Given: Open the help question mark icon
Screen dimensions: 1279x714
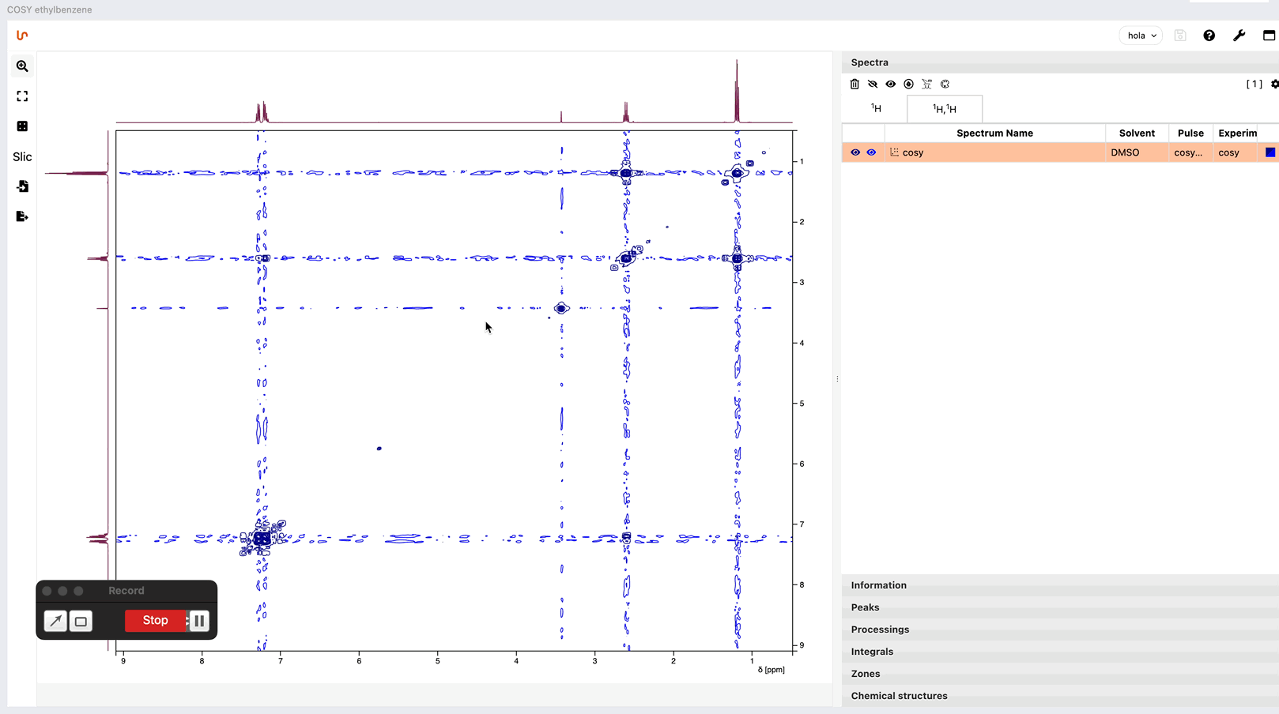Looking at the screenshot, I should [1209, 36].
